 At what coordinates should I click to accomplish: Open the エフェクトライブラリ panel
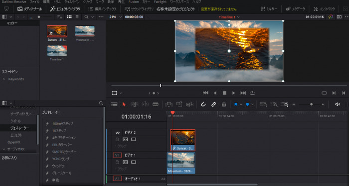click(65, 9)
